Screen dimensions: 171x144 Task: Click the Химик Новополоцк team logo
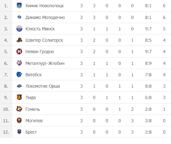click(19, 6)
